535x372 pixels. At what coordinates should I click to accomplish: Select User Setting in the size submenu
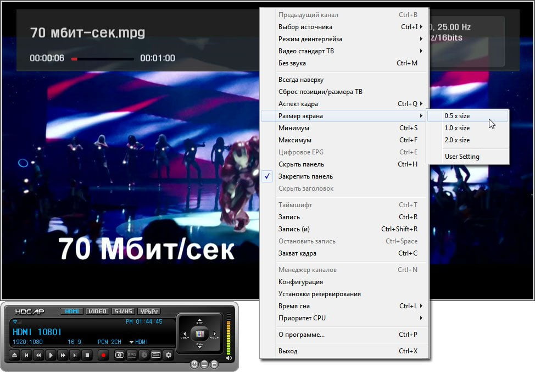(x=468, y=157)
